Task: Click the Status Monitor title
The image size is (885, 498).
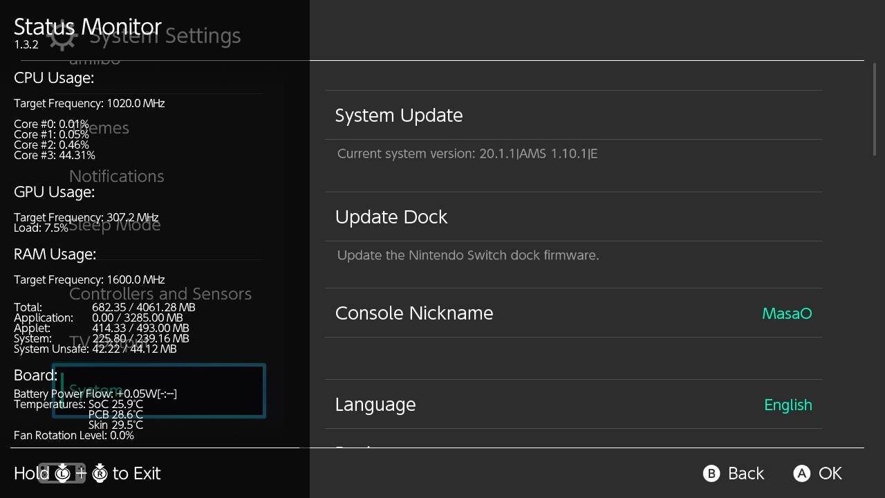Action: click(88, 26)
